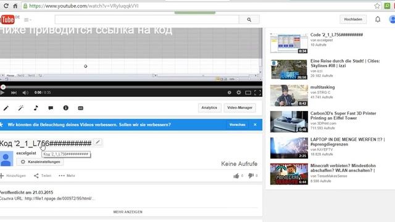Click Vorschau in the blue banner
This screenshot has height=222, width=395.
(237, 125)
